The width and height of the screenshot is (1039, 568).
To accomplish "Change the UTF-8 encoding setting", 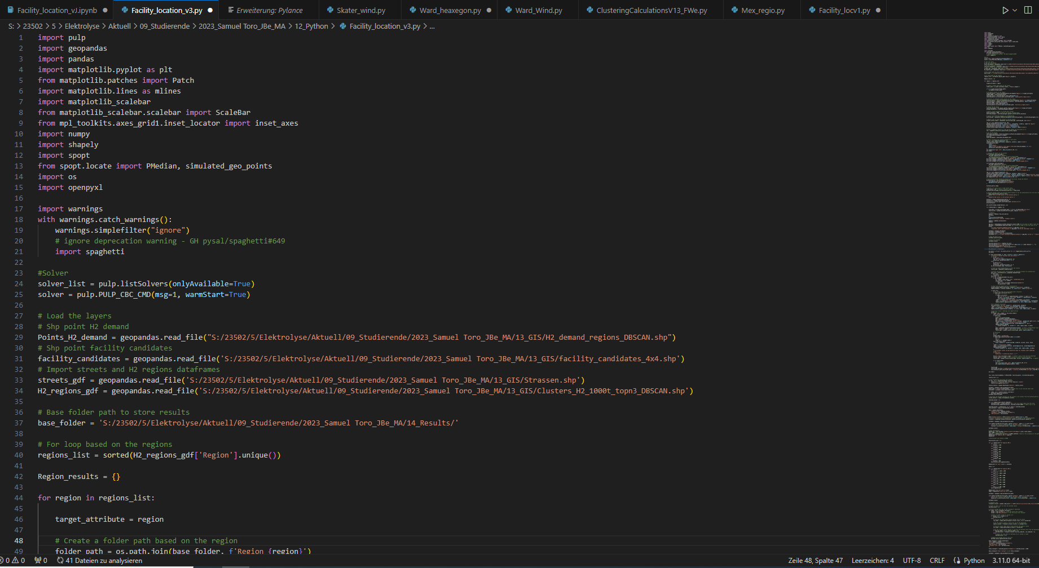I will tap(912, 560).
